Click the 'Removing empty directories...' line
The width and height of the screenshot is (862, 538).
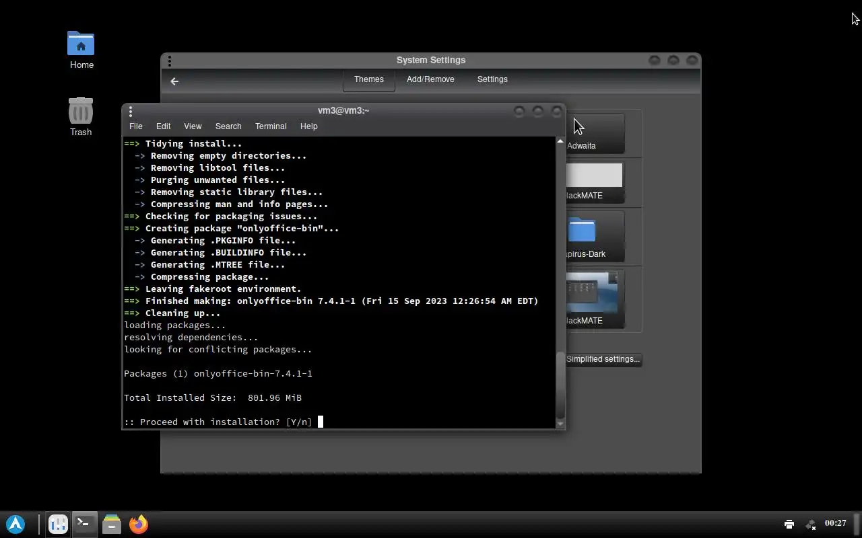[221, 156]
